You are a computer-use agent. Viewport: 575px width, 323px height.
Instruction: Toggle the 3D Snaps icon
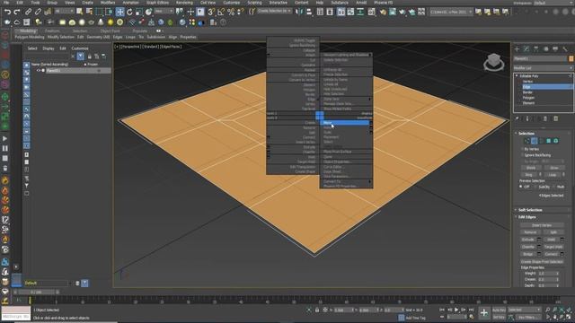[211, 12]
